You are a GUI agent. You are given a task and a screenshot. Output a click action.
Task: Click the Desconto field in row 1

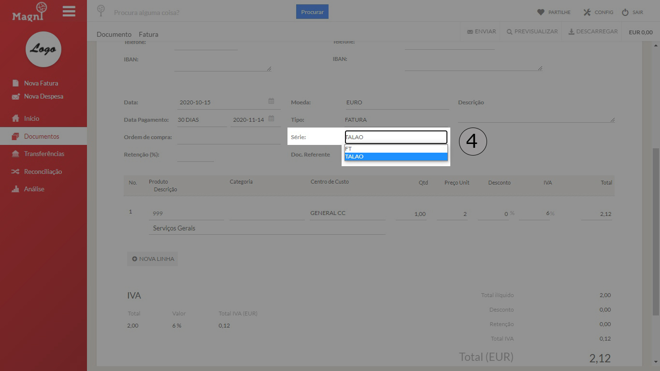click(493, 214)
